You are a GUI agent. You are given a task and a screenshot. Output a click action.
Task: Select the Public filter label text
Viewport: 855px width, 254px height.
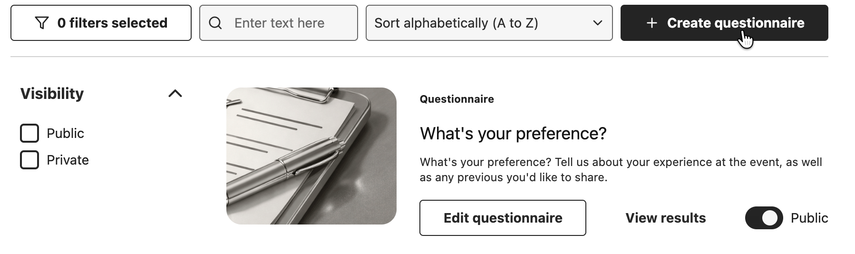(x=65, y=133)
